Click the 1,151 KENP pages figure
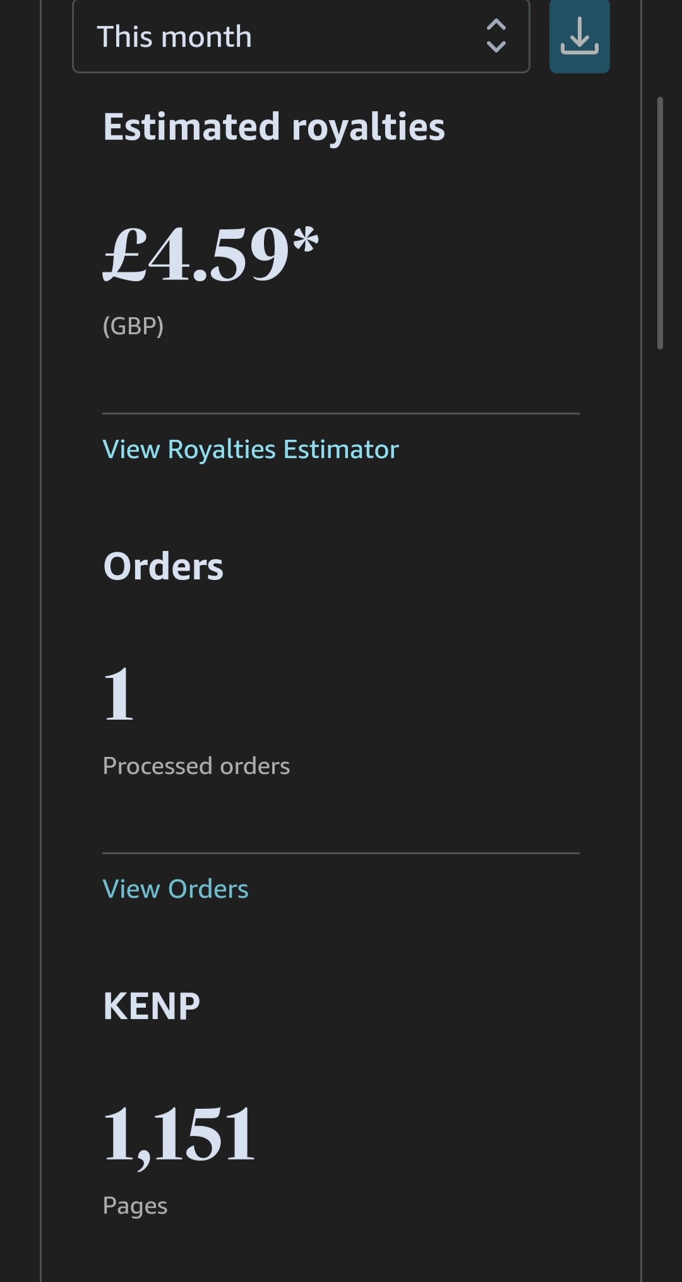682x1282 pixels. 179,1135
